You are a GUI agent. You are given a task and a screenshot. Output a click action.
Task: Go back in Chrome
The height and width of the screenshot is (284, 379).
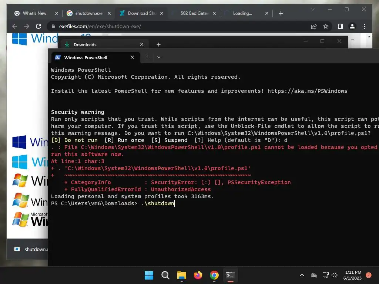pos(15,26)
